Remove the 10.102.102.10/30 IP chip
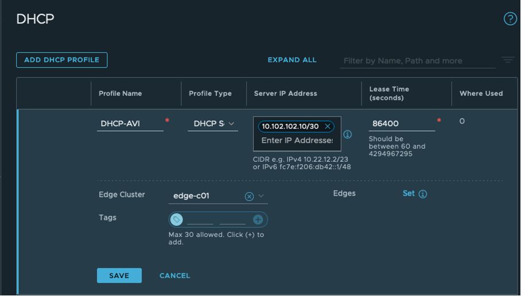 click(328, 126)
